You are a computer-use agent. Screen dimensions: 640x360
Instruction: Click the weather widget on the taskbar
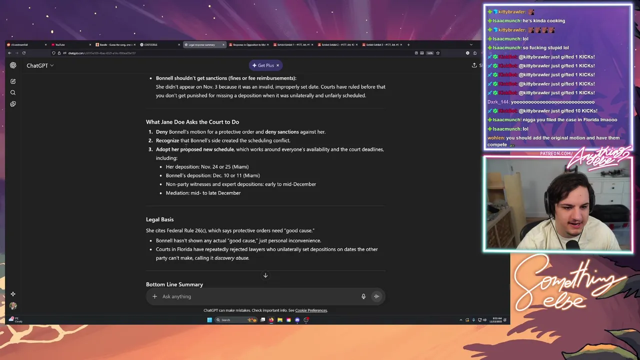coord(15,319)
